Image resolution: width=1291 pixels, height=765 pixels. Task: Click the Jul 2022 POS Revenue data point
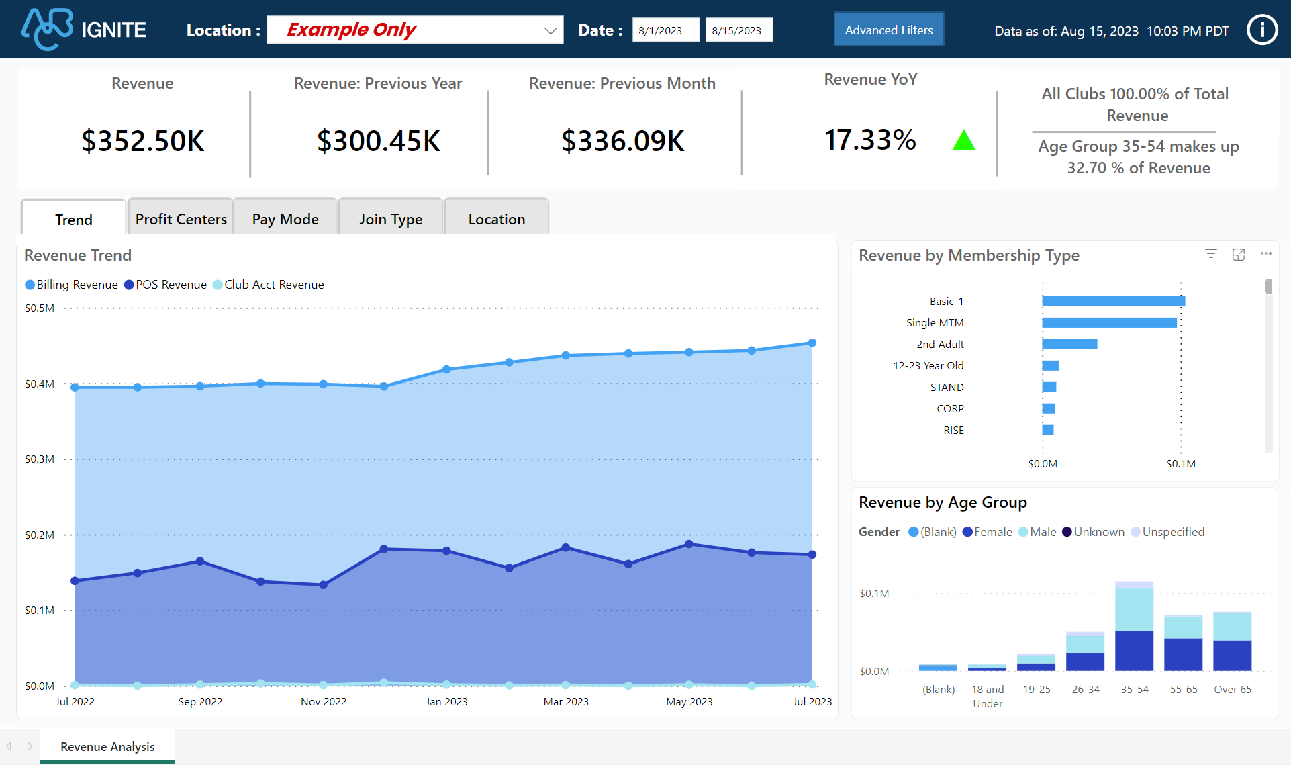point(75,580)
